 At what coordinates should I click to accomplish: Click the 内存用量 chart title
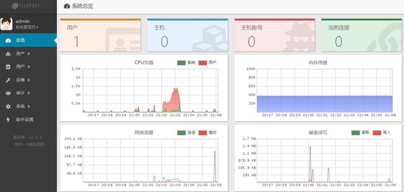click(318, 63)
